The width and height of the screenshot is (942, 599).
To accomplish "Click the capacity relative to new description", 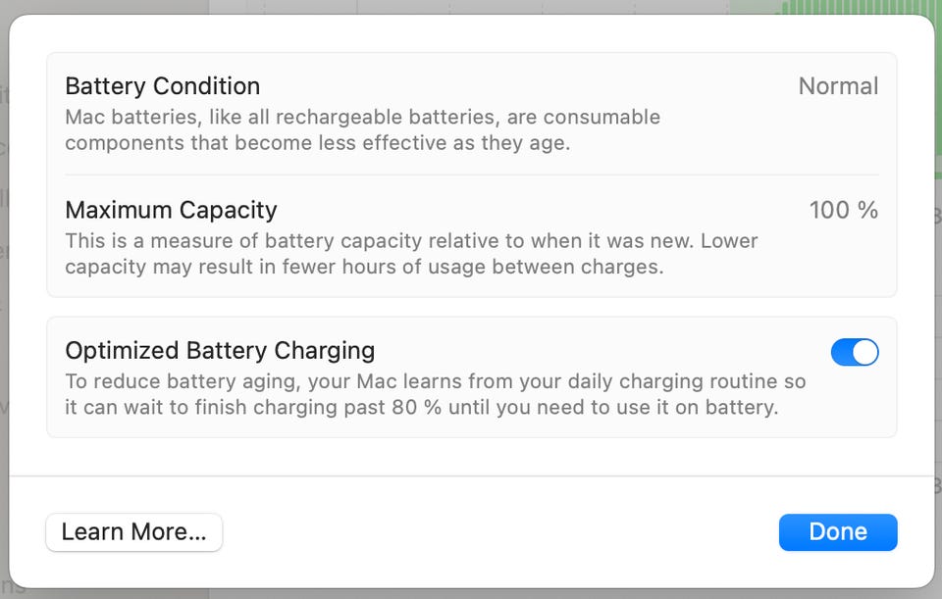I will 411,240.
